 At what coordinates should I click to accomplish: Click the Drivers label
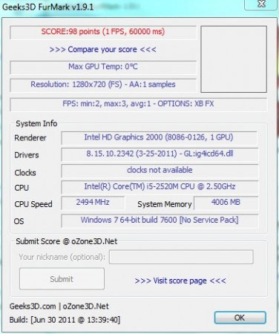pyautogui.click(x=27, y=155)
